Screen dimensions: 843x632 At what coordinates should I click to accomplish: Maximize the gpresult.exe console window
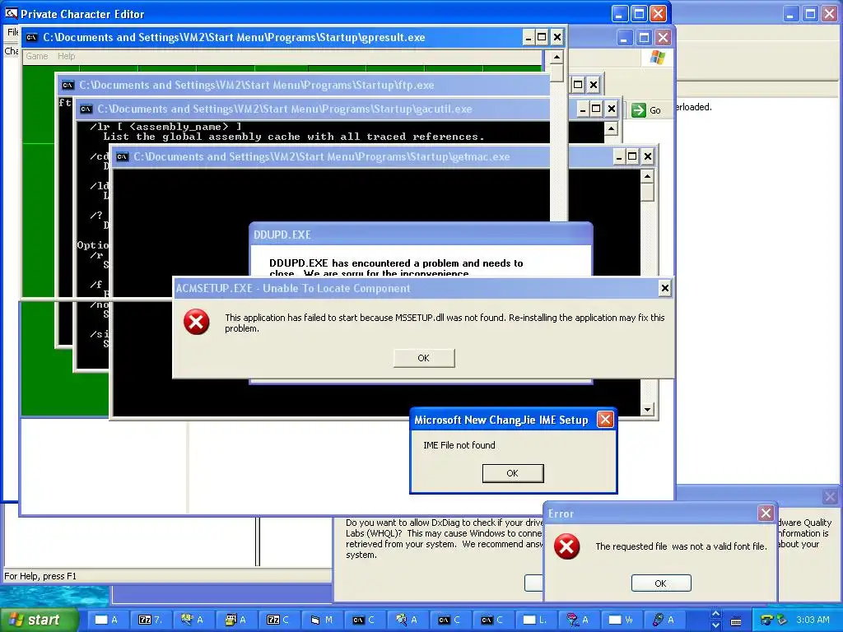pos(542,38)
